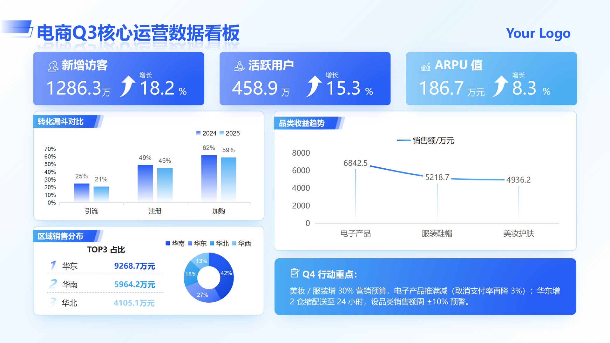
Task: Click the 2024 legend color square
Action: coord(198,133)
